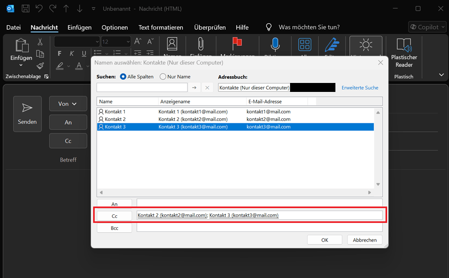Click the An button in message window
This screenshot has height=278, width=449.
pos(68,122)
